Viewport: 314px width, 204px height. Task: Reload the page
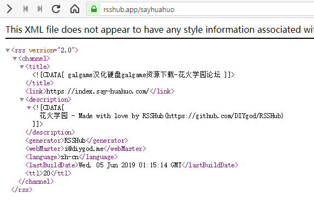point(56,9)
